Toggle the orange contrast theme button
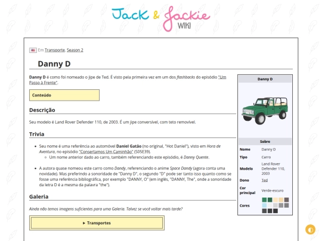Viewport: 322px width, 241px height. coord(310,230)
